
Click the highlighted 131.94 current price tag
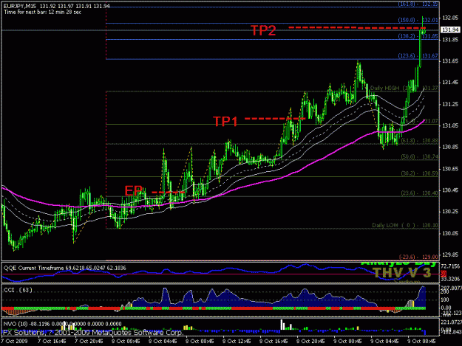tap(450, 30)
